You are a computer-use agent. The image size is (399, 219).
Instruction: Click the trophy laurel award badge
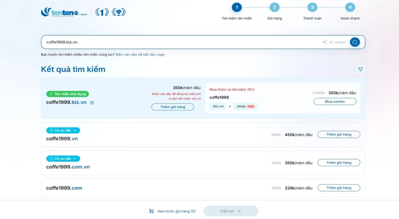point(119,12)
